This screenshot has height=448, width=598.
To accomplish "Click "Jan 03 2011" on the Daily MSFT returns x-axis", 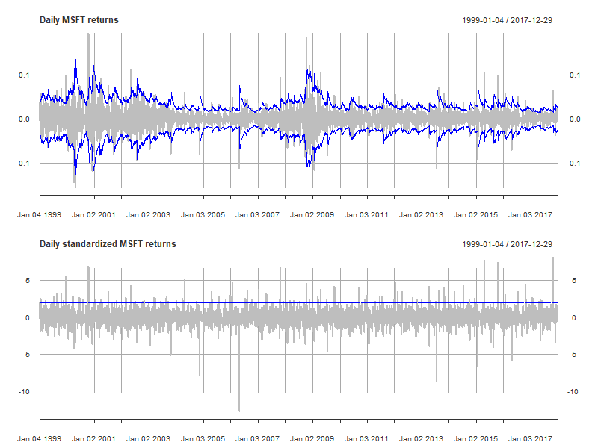I will coord(366,215).
